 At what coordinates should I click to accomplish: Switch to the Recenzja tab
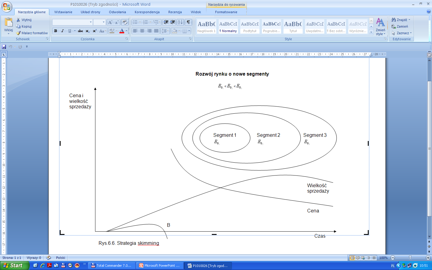175,12
